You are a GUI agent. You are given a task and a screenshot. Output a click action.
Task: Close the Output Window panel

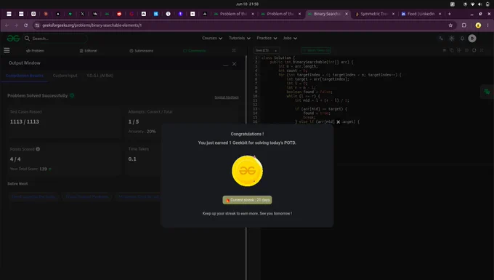(234, 64)
